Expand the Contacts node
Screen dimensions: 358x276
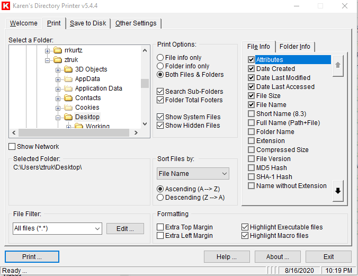coord(58,99)
